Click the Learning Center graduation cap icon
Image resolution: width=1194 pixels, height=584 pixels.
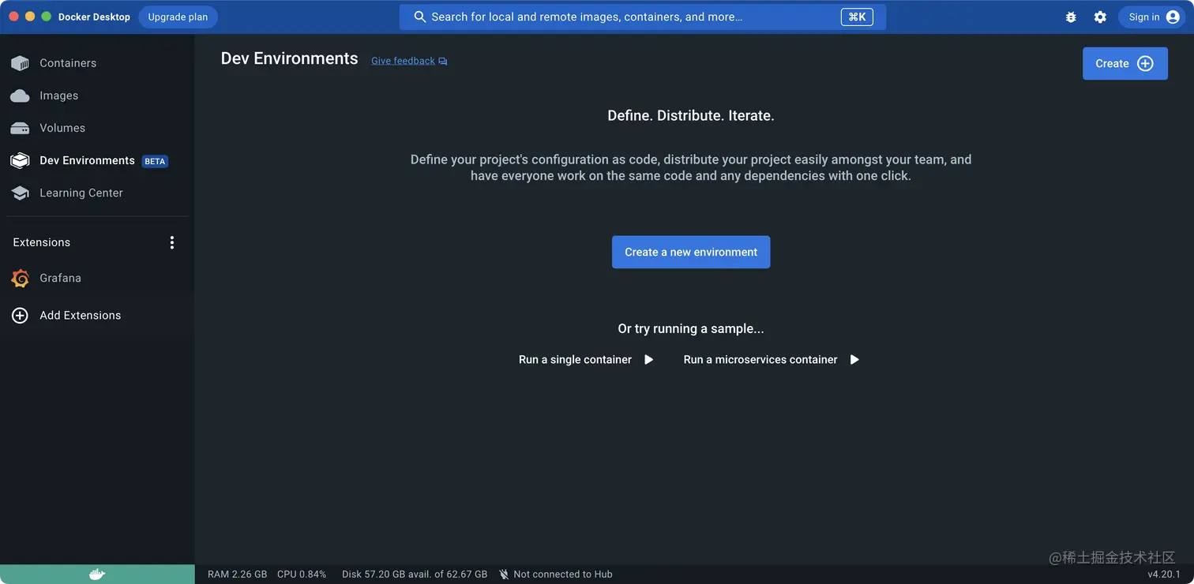click(20, 193)
